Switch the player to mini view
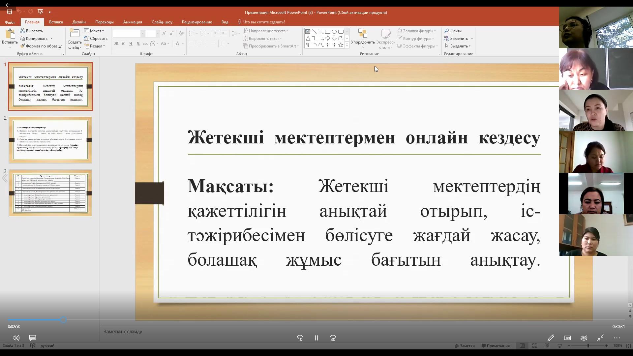 567,338
